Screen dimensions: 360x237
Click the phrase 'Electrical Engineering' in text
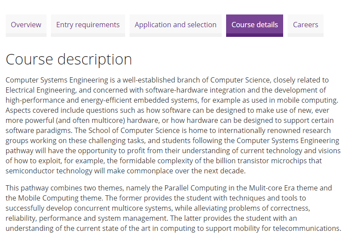point(41,90)
